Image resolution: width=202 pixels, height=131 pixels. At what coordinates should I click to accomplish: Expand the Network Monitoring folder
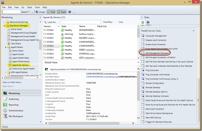coord(4,22)
